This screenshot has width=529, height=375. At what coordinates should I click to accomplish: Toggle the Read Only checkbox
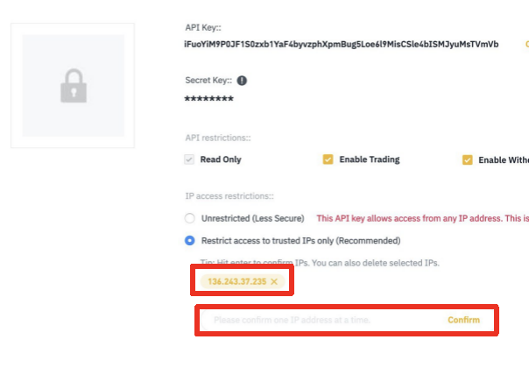tap(189, 159)
